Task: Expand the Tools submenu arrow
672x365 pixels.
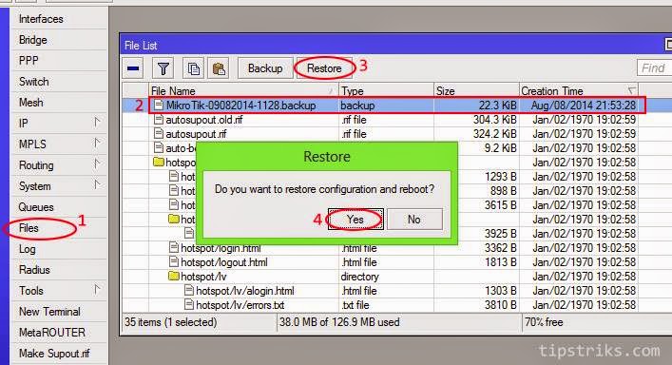Action: click(x=97, y=290)
